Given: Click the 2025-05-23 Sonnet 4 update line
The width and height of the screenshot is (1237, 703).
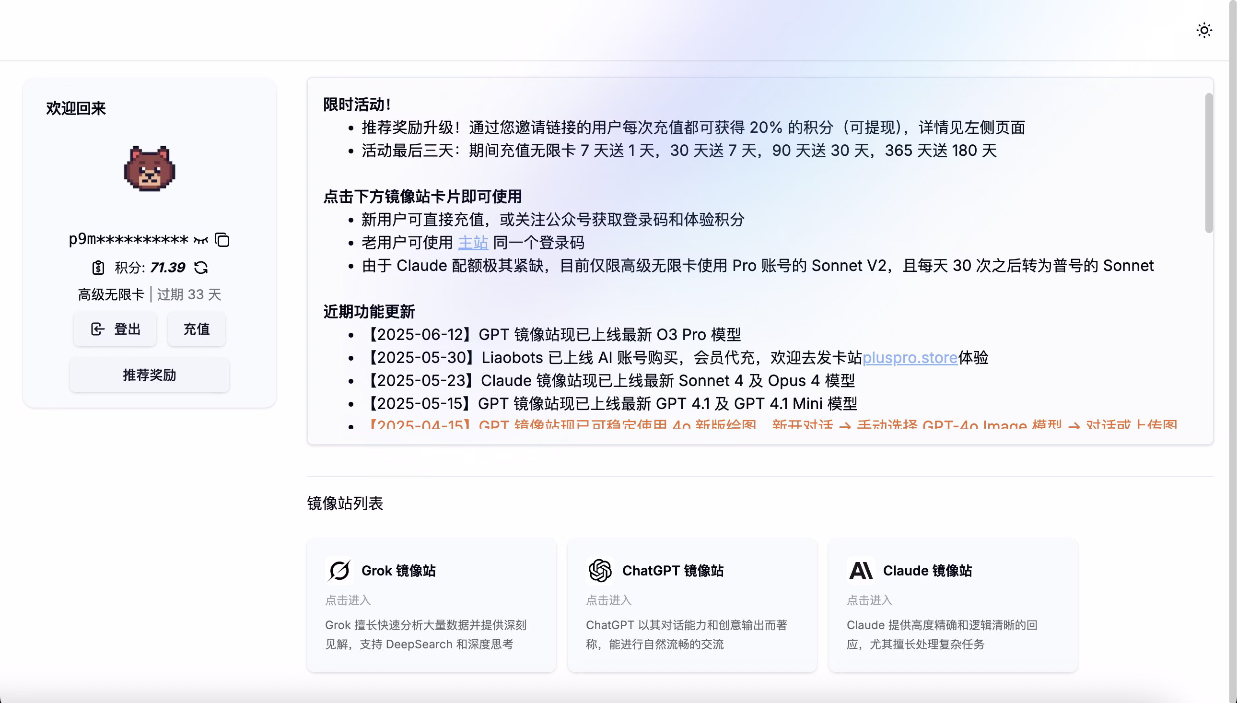Looking at the screenshot, I should tap(608, 380).
